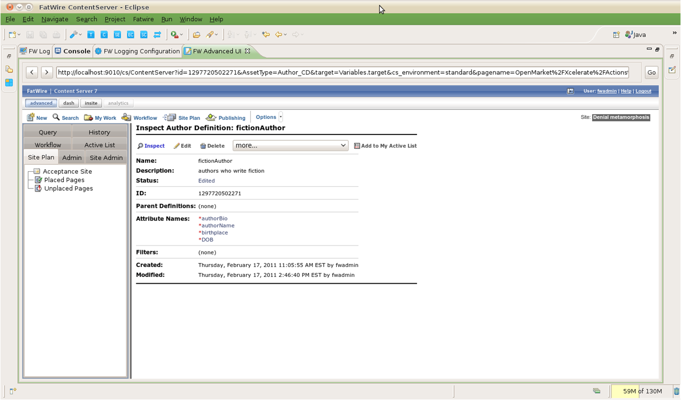Click Add to My Active List
This screenshot has height=400, width=681.
[386, 146]
